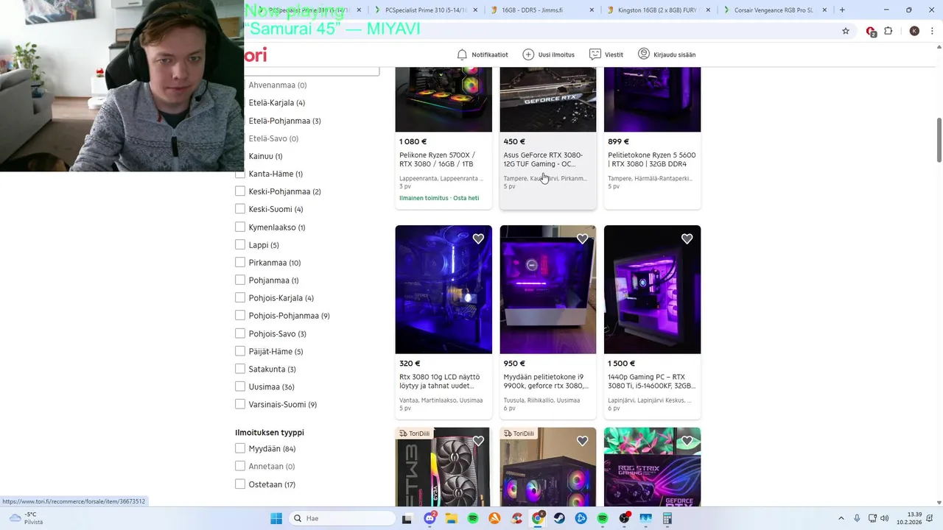Open the Notifikaatiot bell
Viewport: 943px width, 530px height.
coord(483,54)
